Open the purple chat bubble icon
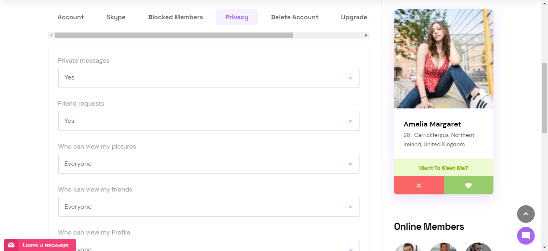The image size is (548, 251). coord(526,236)
